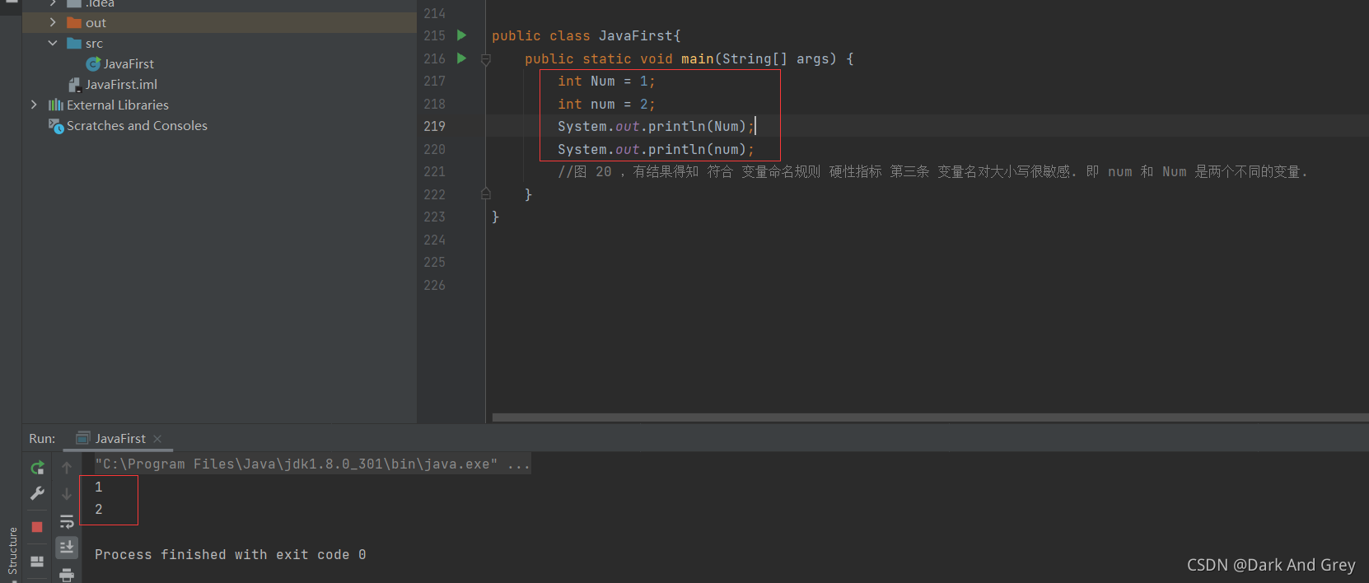Image resolution: width=1369 pixels, height=583 pixels.
Task: Toggle Scroll to End in console
Action: pos(67,547)
